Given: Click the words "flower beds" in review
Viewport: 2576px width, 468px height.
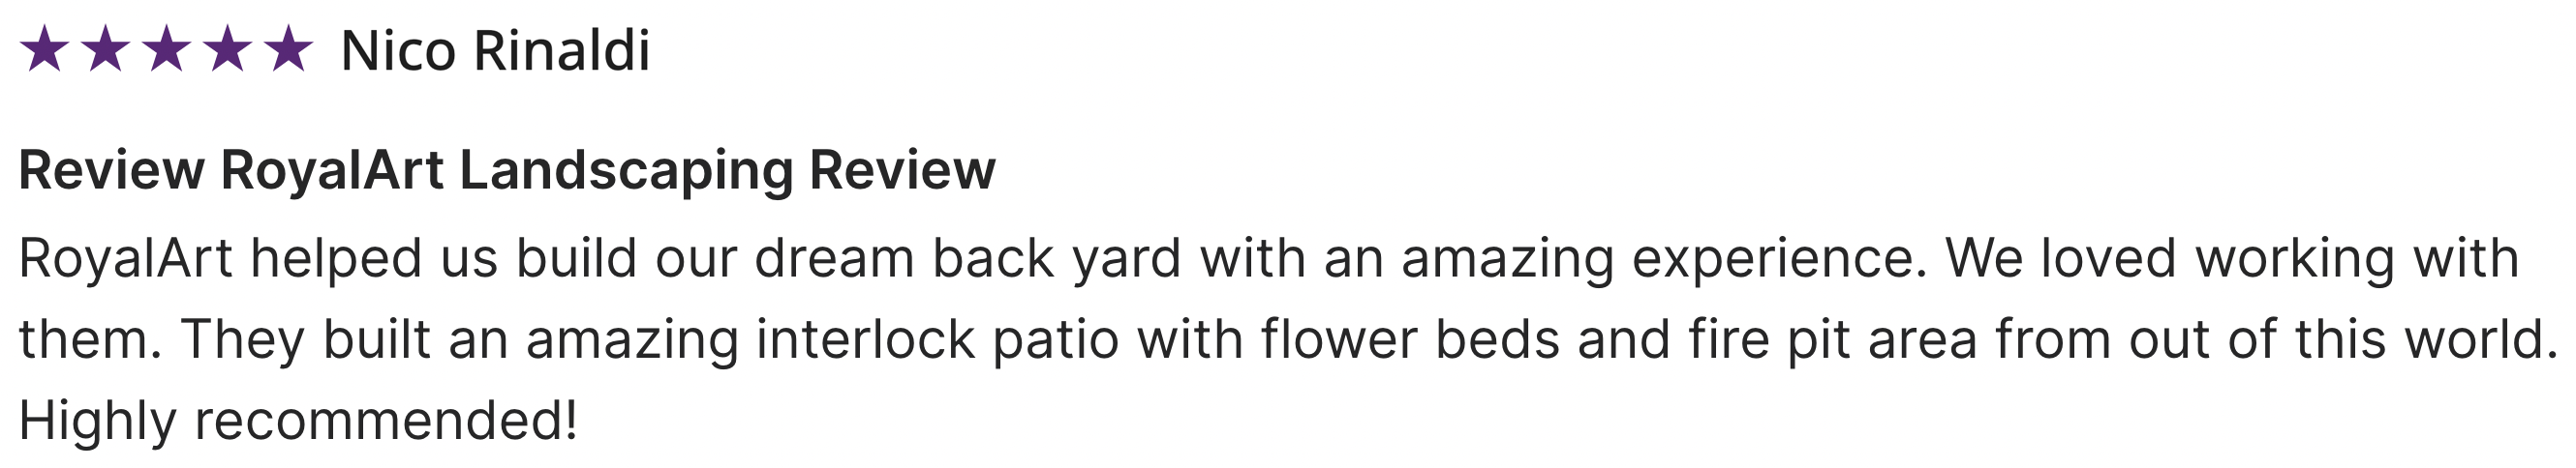Looking at the screenshot, I should (1410, 339).
